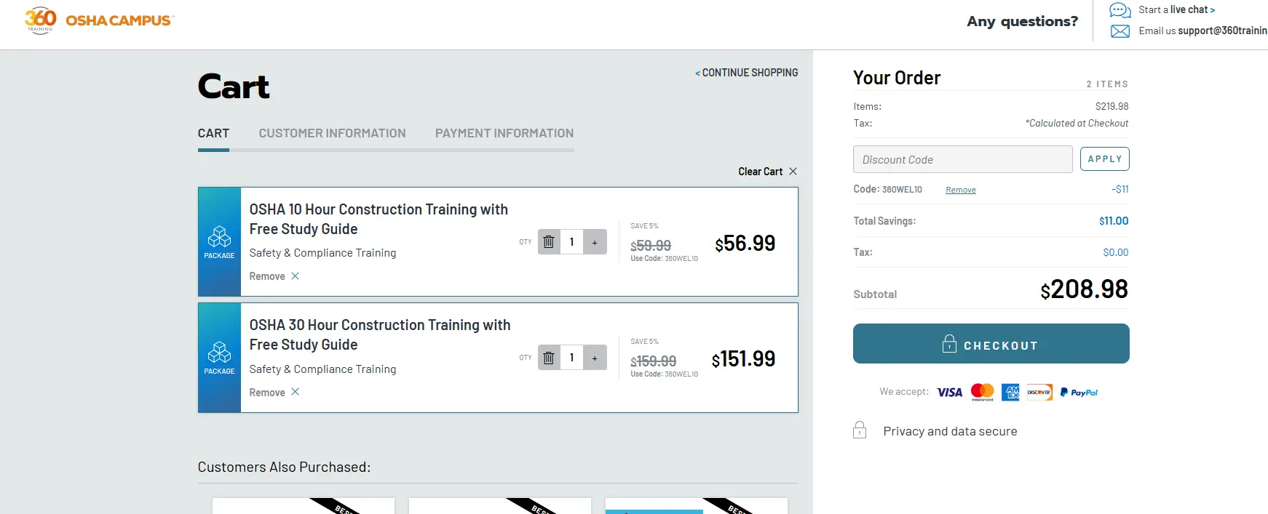
Task: Increase quantity of OSHA 30 Hour training
Action: (x=595, y=358)
